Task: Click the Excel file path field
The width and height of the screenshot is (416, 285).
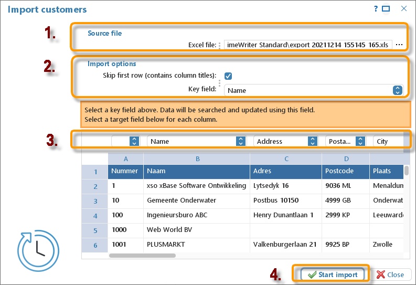Action: 308,45
